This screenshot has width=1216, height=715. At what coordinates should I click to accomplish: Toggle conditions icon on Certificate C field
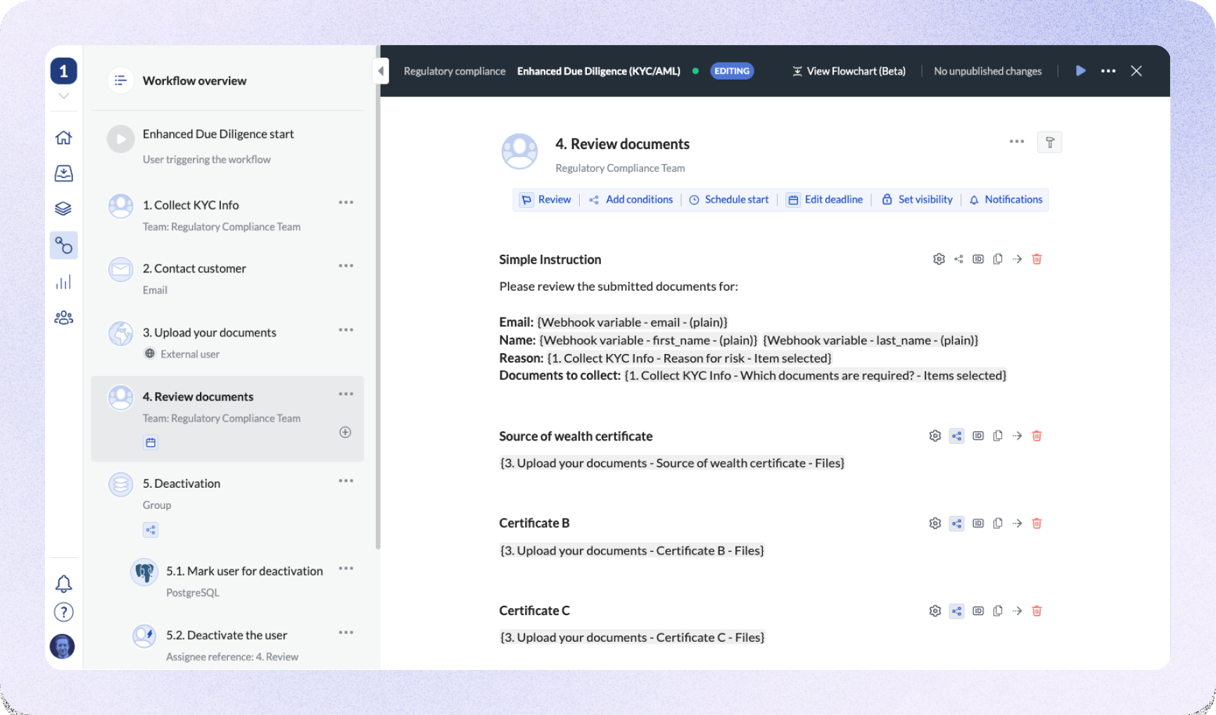tap(956, 611)
